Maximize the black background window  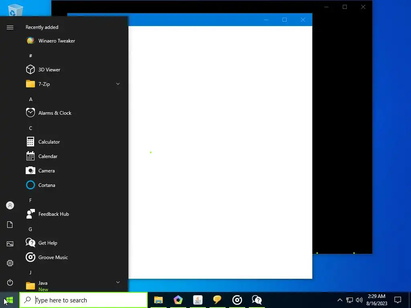tap(345, 7)
